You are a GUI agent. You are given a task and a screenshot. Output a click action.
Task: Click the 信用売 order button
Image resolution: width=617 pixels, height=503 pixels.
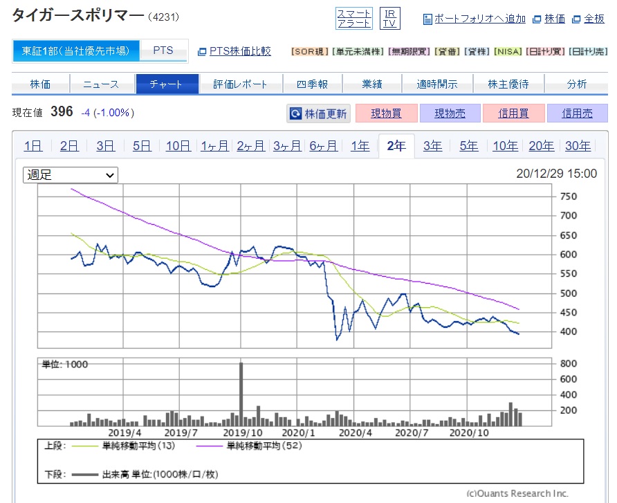click(578, 115)
